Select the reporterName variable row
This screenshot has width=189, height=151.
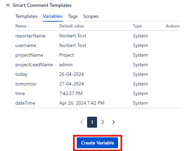pyautogui.click(x=97, y=36)
